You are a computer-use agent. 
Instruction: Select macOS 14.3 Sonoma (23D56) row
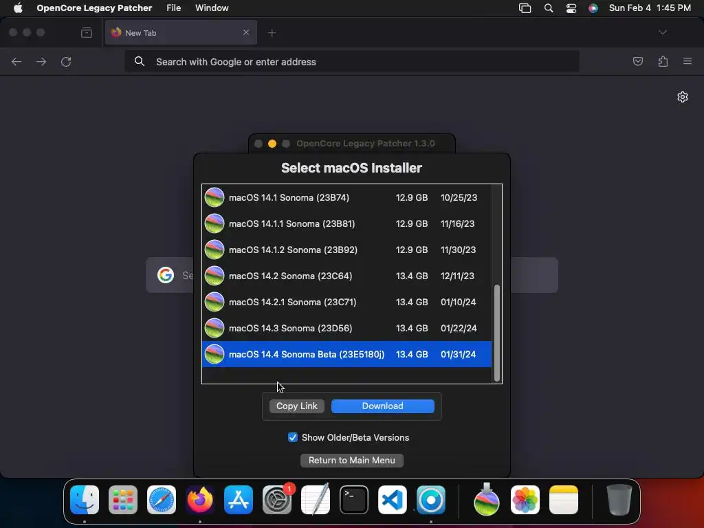(x=346, y=328)
